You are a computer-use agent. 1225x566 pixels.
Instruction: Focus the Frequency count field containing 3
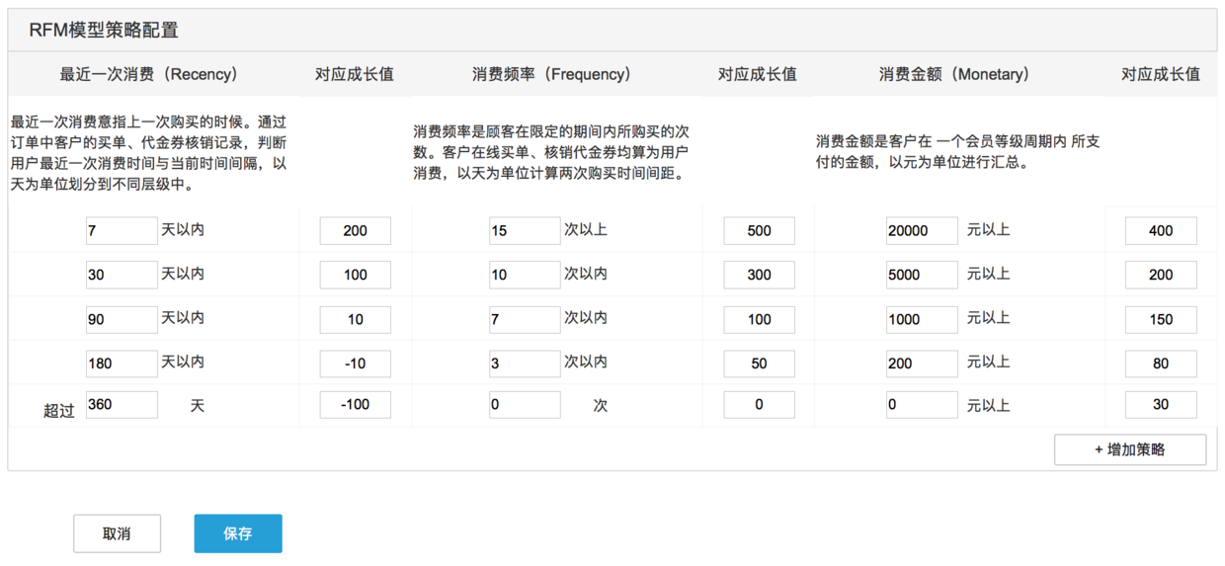[x=525, y=364]
